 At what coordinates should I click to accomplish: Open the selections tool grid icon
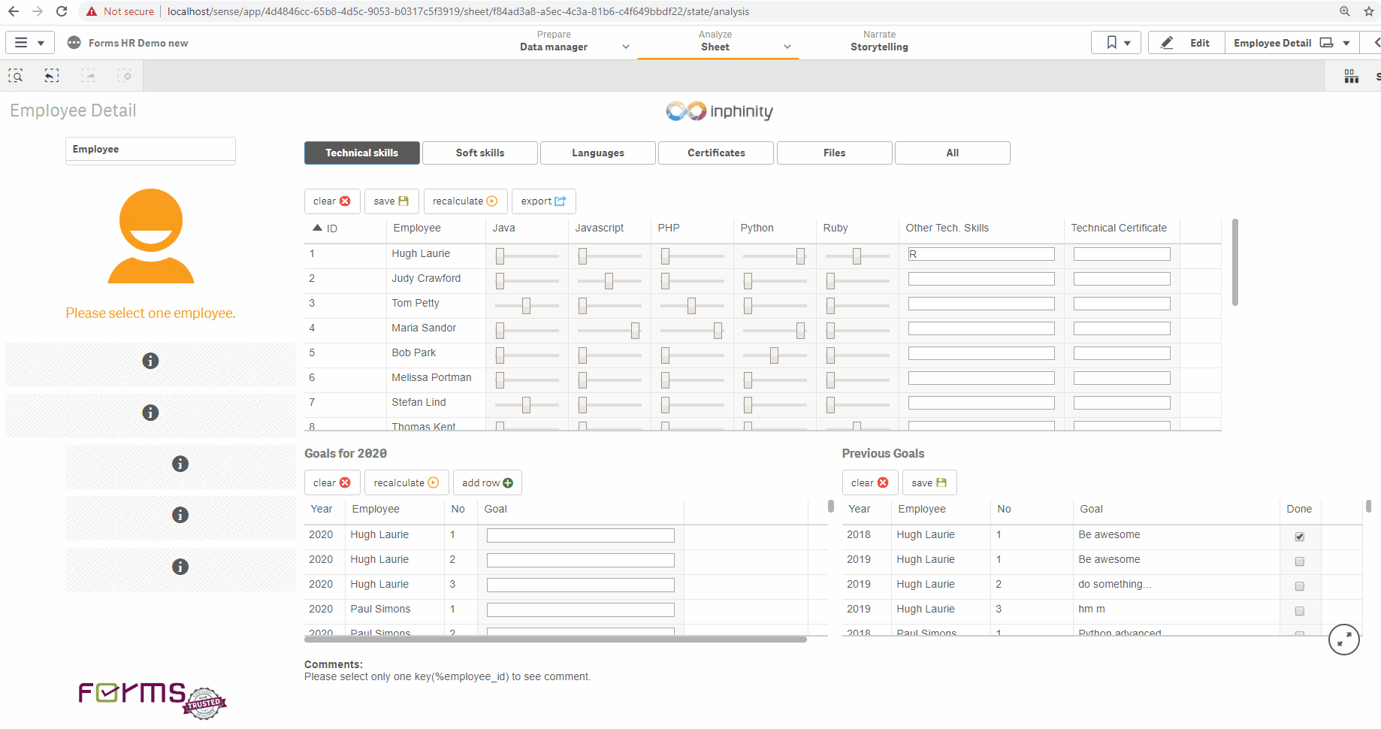pyautogui.click(x=1351, y=76)
